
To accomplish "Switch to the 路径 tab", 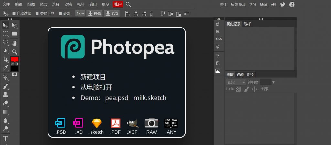I will tap(250, 74).
